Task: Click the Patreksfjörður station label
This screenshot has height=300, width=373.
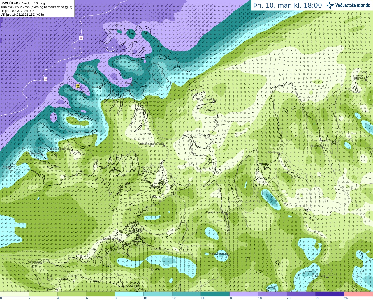Action: (34, 153)
